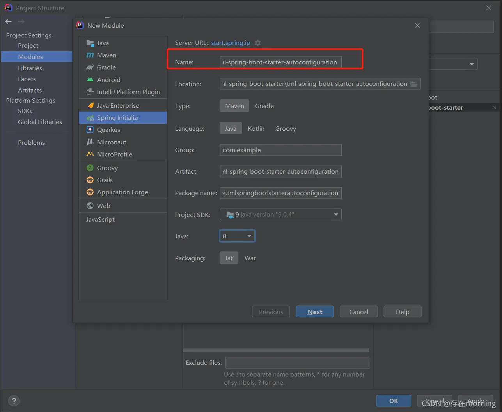Expand the dropdown in Project Structure background
The image size is (502, 412).
[x=472, y=64]
